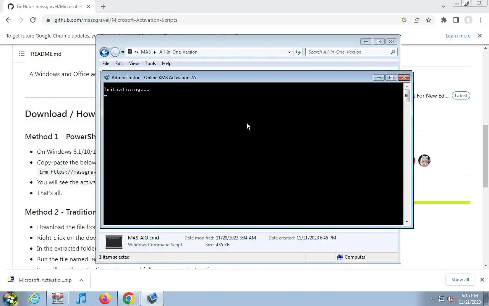Viewport: 489px width, 306px height.
Task: Click the Explorer address bar location icon
Action: [x=130, y=52]
